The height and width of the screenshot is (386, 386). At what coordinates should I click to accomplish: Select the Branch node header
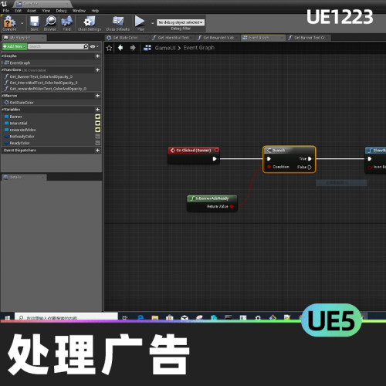coord(289,151)
